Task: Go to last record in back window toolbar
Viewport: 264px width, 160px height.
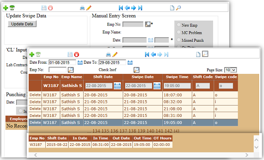Action: point(140,8)
